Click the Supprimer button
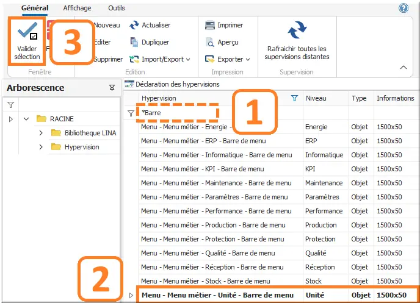Image resolution: width=420 pixels, height=303 pixels. coord(108,59)
